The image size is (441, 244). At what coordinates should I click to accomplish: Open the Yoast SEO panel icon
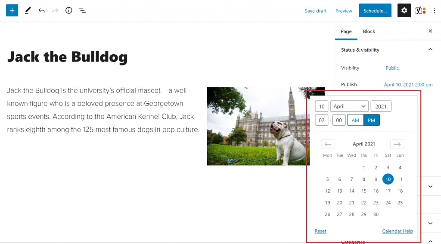coord(420,11)
